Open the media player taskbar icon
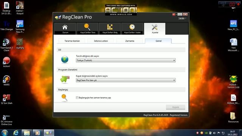 coord(38,133)
